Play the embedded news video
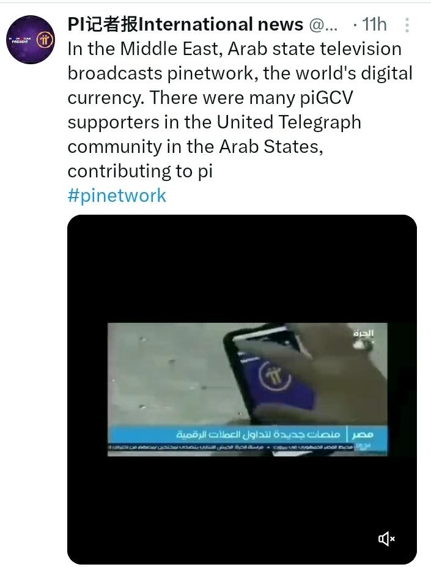Viewport: 431px width, 567px height. pyautogui.click(x=242, y=389)
